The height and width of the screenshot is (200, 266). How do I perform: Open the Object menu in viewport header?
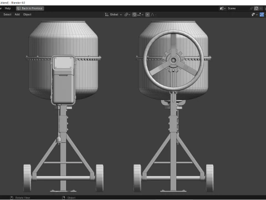click(x=27, y=14)
